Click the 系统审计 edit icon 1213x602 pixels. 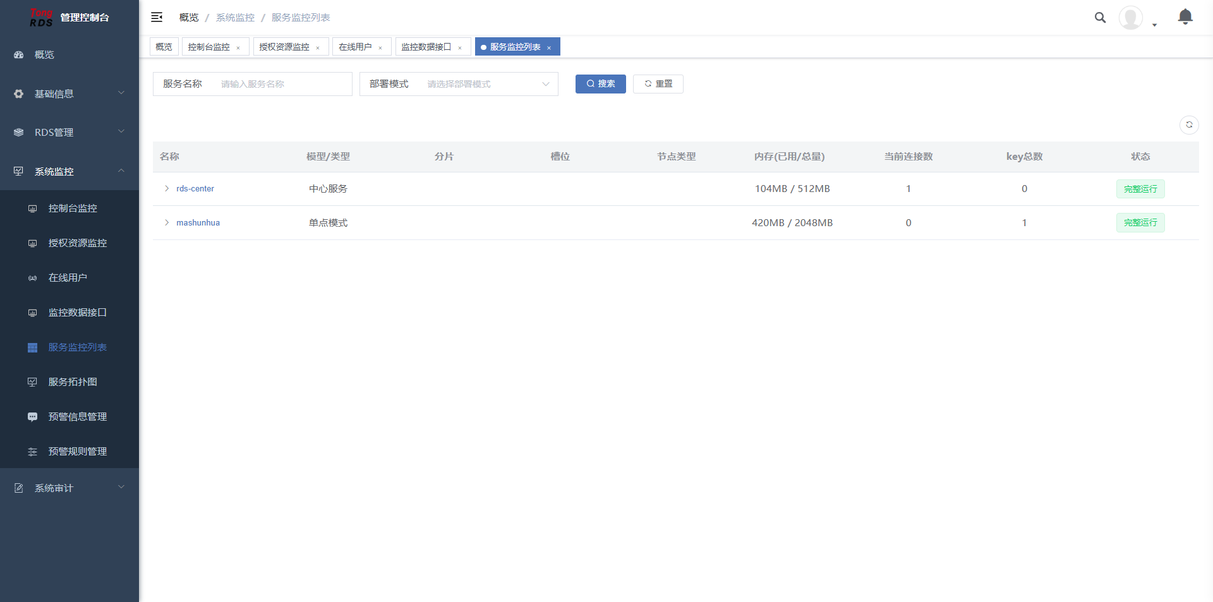(x=19, y=488)
